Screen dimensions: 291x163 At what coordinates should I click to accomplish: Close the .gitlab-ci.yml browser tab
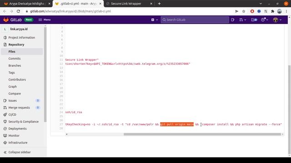tap(100, 4)
